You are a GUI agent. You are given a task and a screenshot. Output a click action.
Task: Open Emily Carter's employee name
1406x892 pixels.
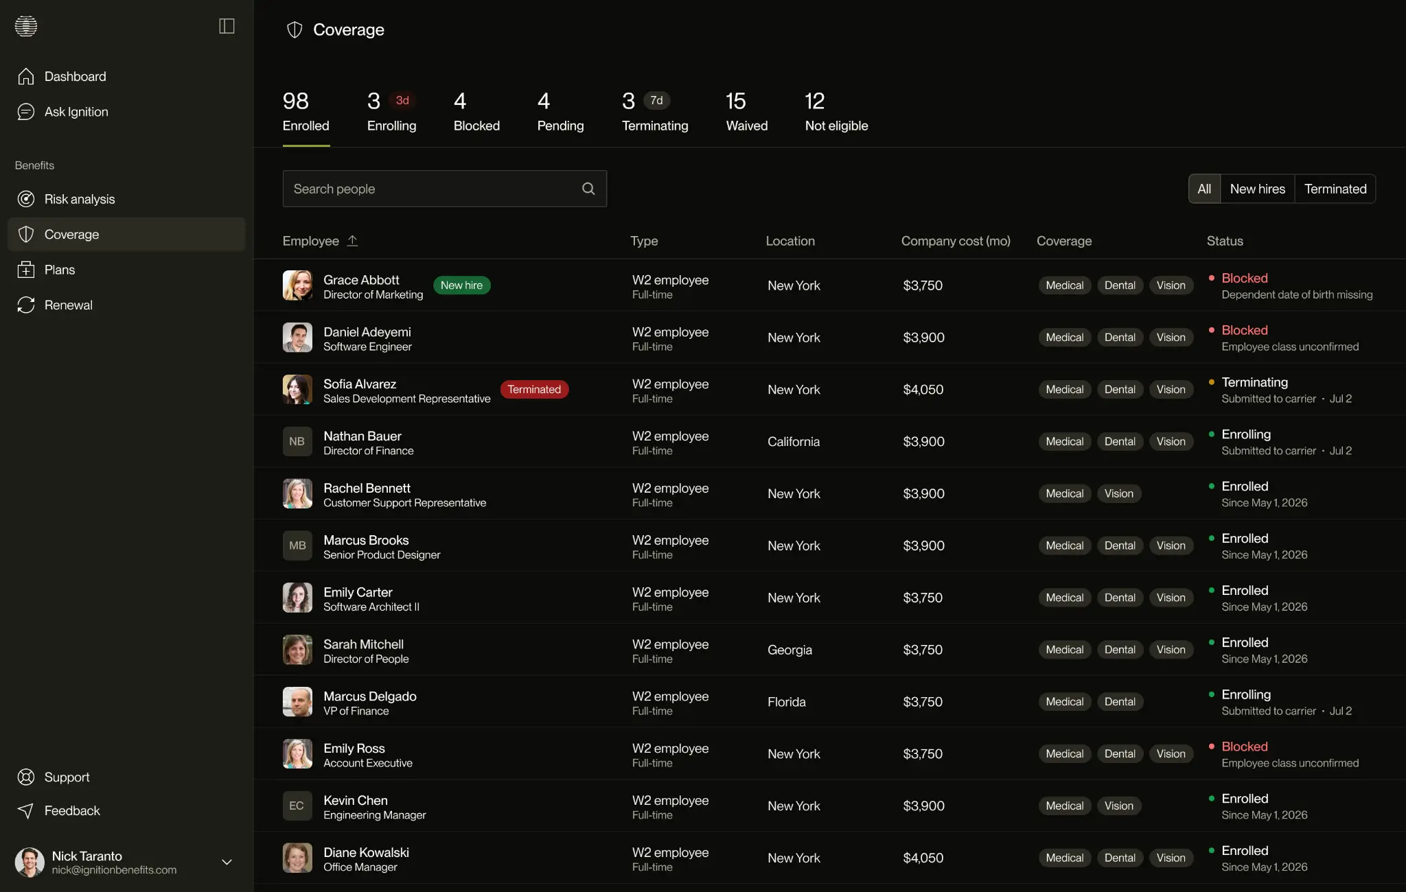358,592
